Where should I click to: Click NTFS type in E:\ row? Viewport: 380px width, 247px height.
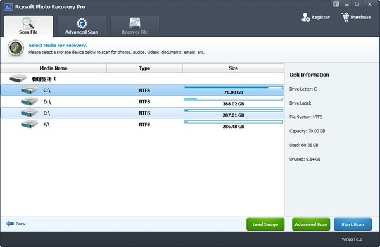click(x=144, y=113)
